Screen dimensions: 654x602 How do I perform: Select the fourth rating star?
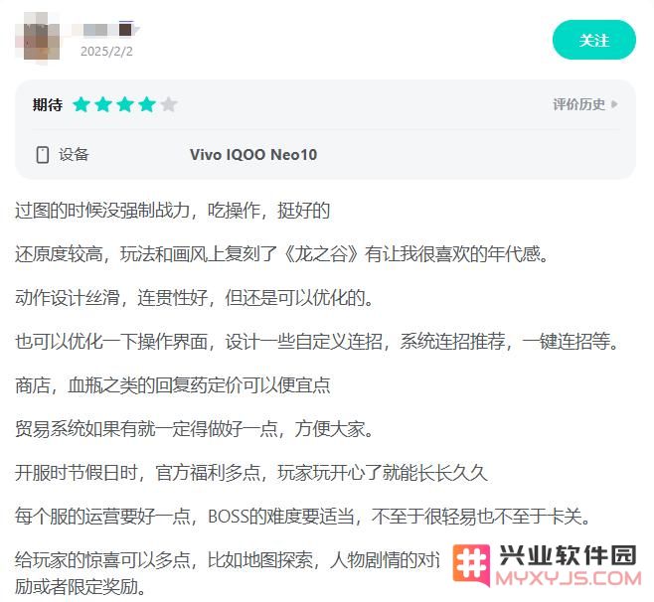147,104
